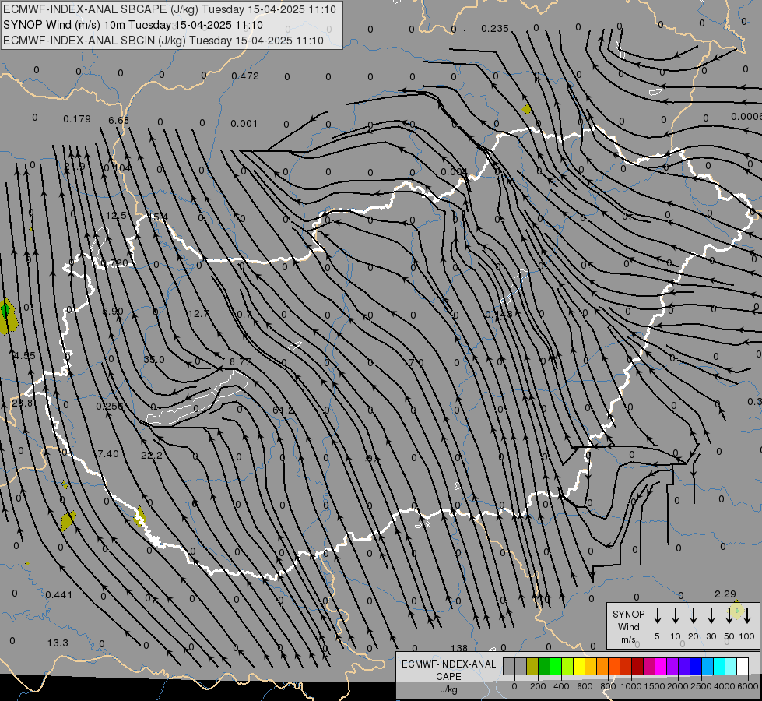
Task: Click the 5.90 grid value on the map
Action: pyautogui.click(x=113, y=311)
